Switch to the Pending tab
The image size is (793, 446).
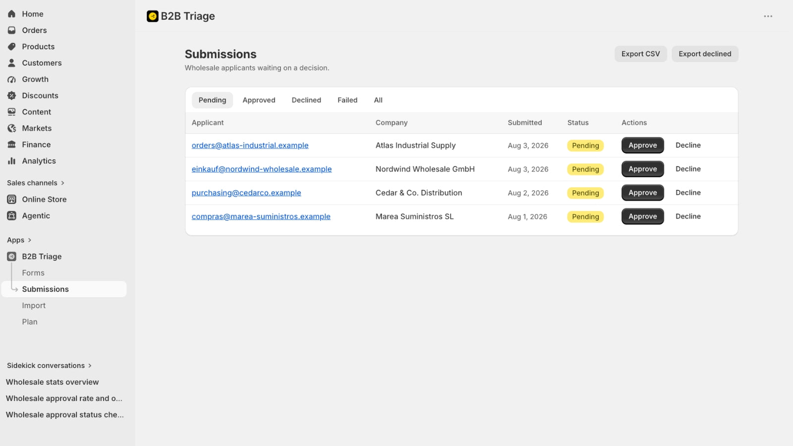click(x=212, y=100)
